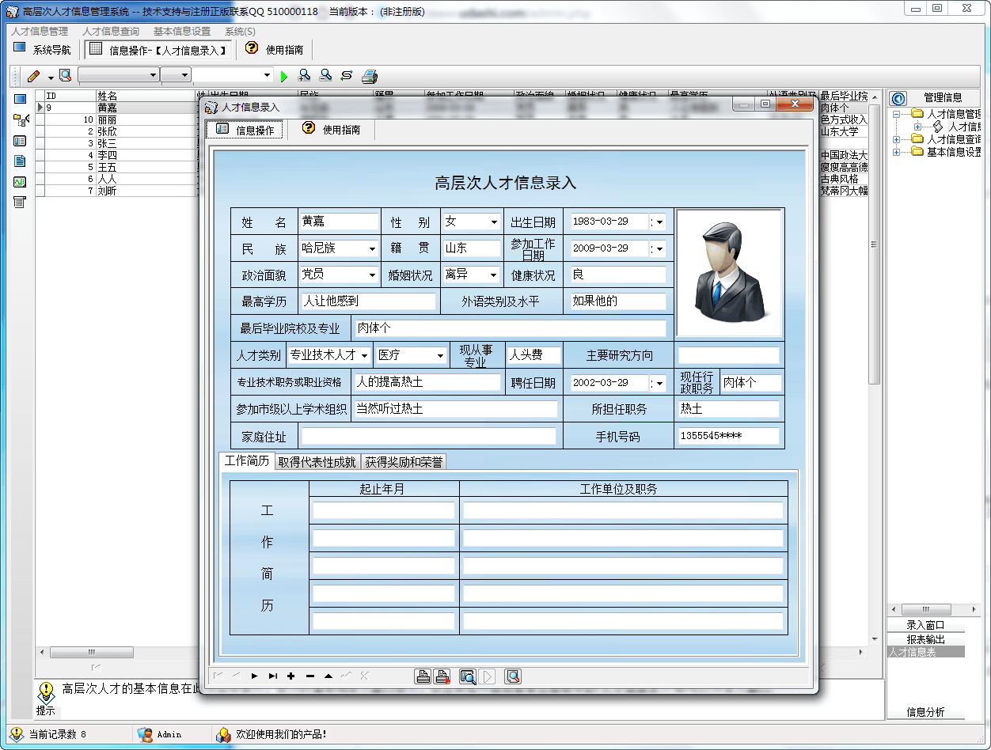Screen dimensions: 991x750
Task: Click the refresh (S) icon on the toolbar
Action: [x=347, y=75]
